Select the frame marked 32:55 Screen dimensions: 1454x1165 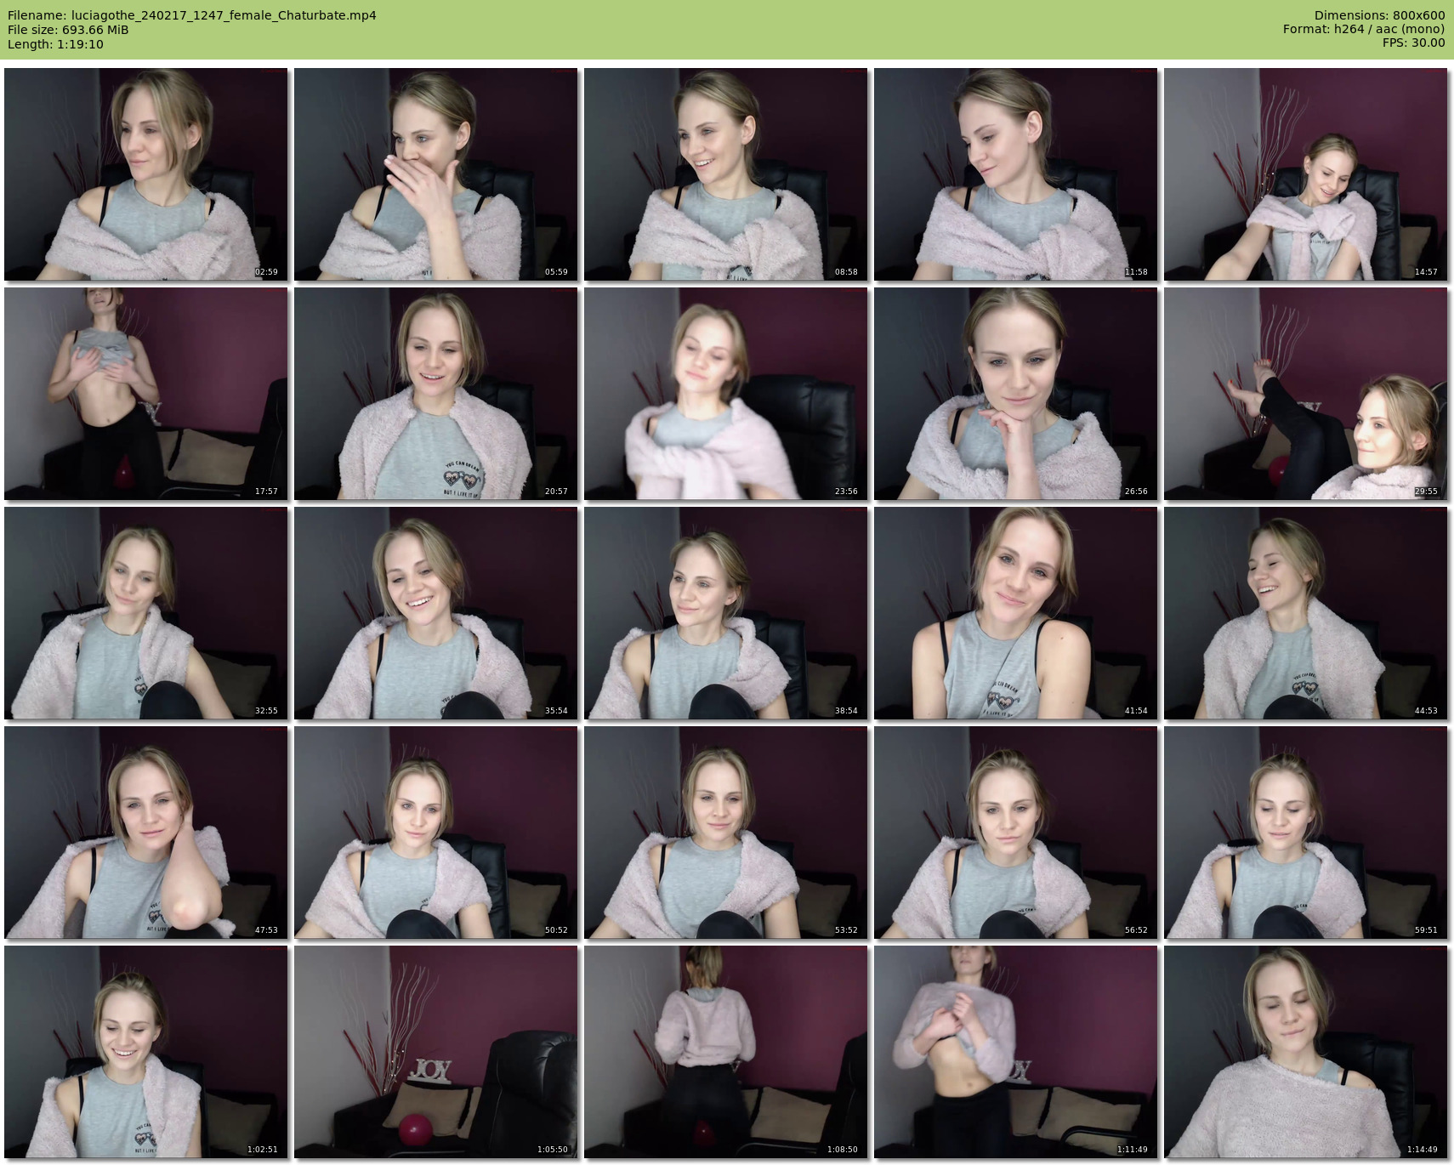(145, 613)
